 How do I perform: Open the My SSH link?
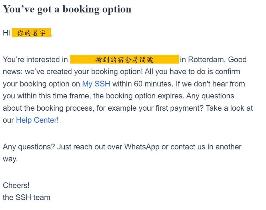[x=96, y=84]
